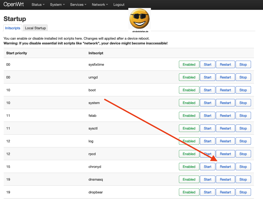Stop the fstab service
This screenshot has height=199, width=263.
point(243,115)
